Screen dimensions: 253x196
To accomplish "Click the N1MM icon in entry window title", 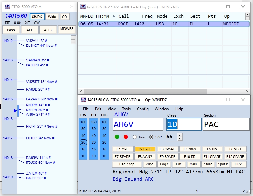I will [83, 100].
